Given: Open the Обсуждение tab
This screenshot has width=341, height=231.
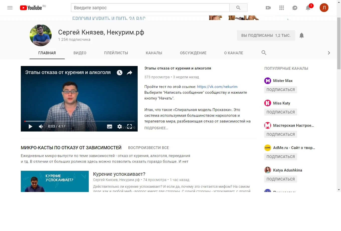Looking at the screenshot, I should [x=193, y=53].
